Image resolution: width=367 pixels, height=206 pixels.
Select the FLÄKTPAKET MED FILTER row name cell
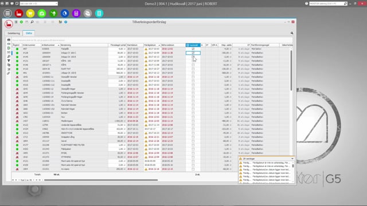(84, 145)
